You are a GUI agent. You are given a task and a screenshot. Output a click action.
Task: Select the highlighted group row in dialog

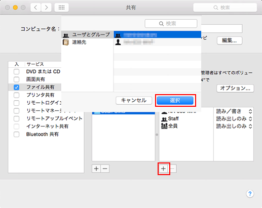158,34
